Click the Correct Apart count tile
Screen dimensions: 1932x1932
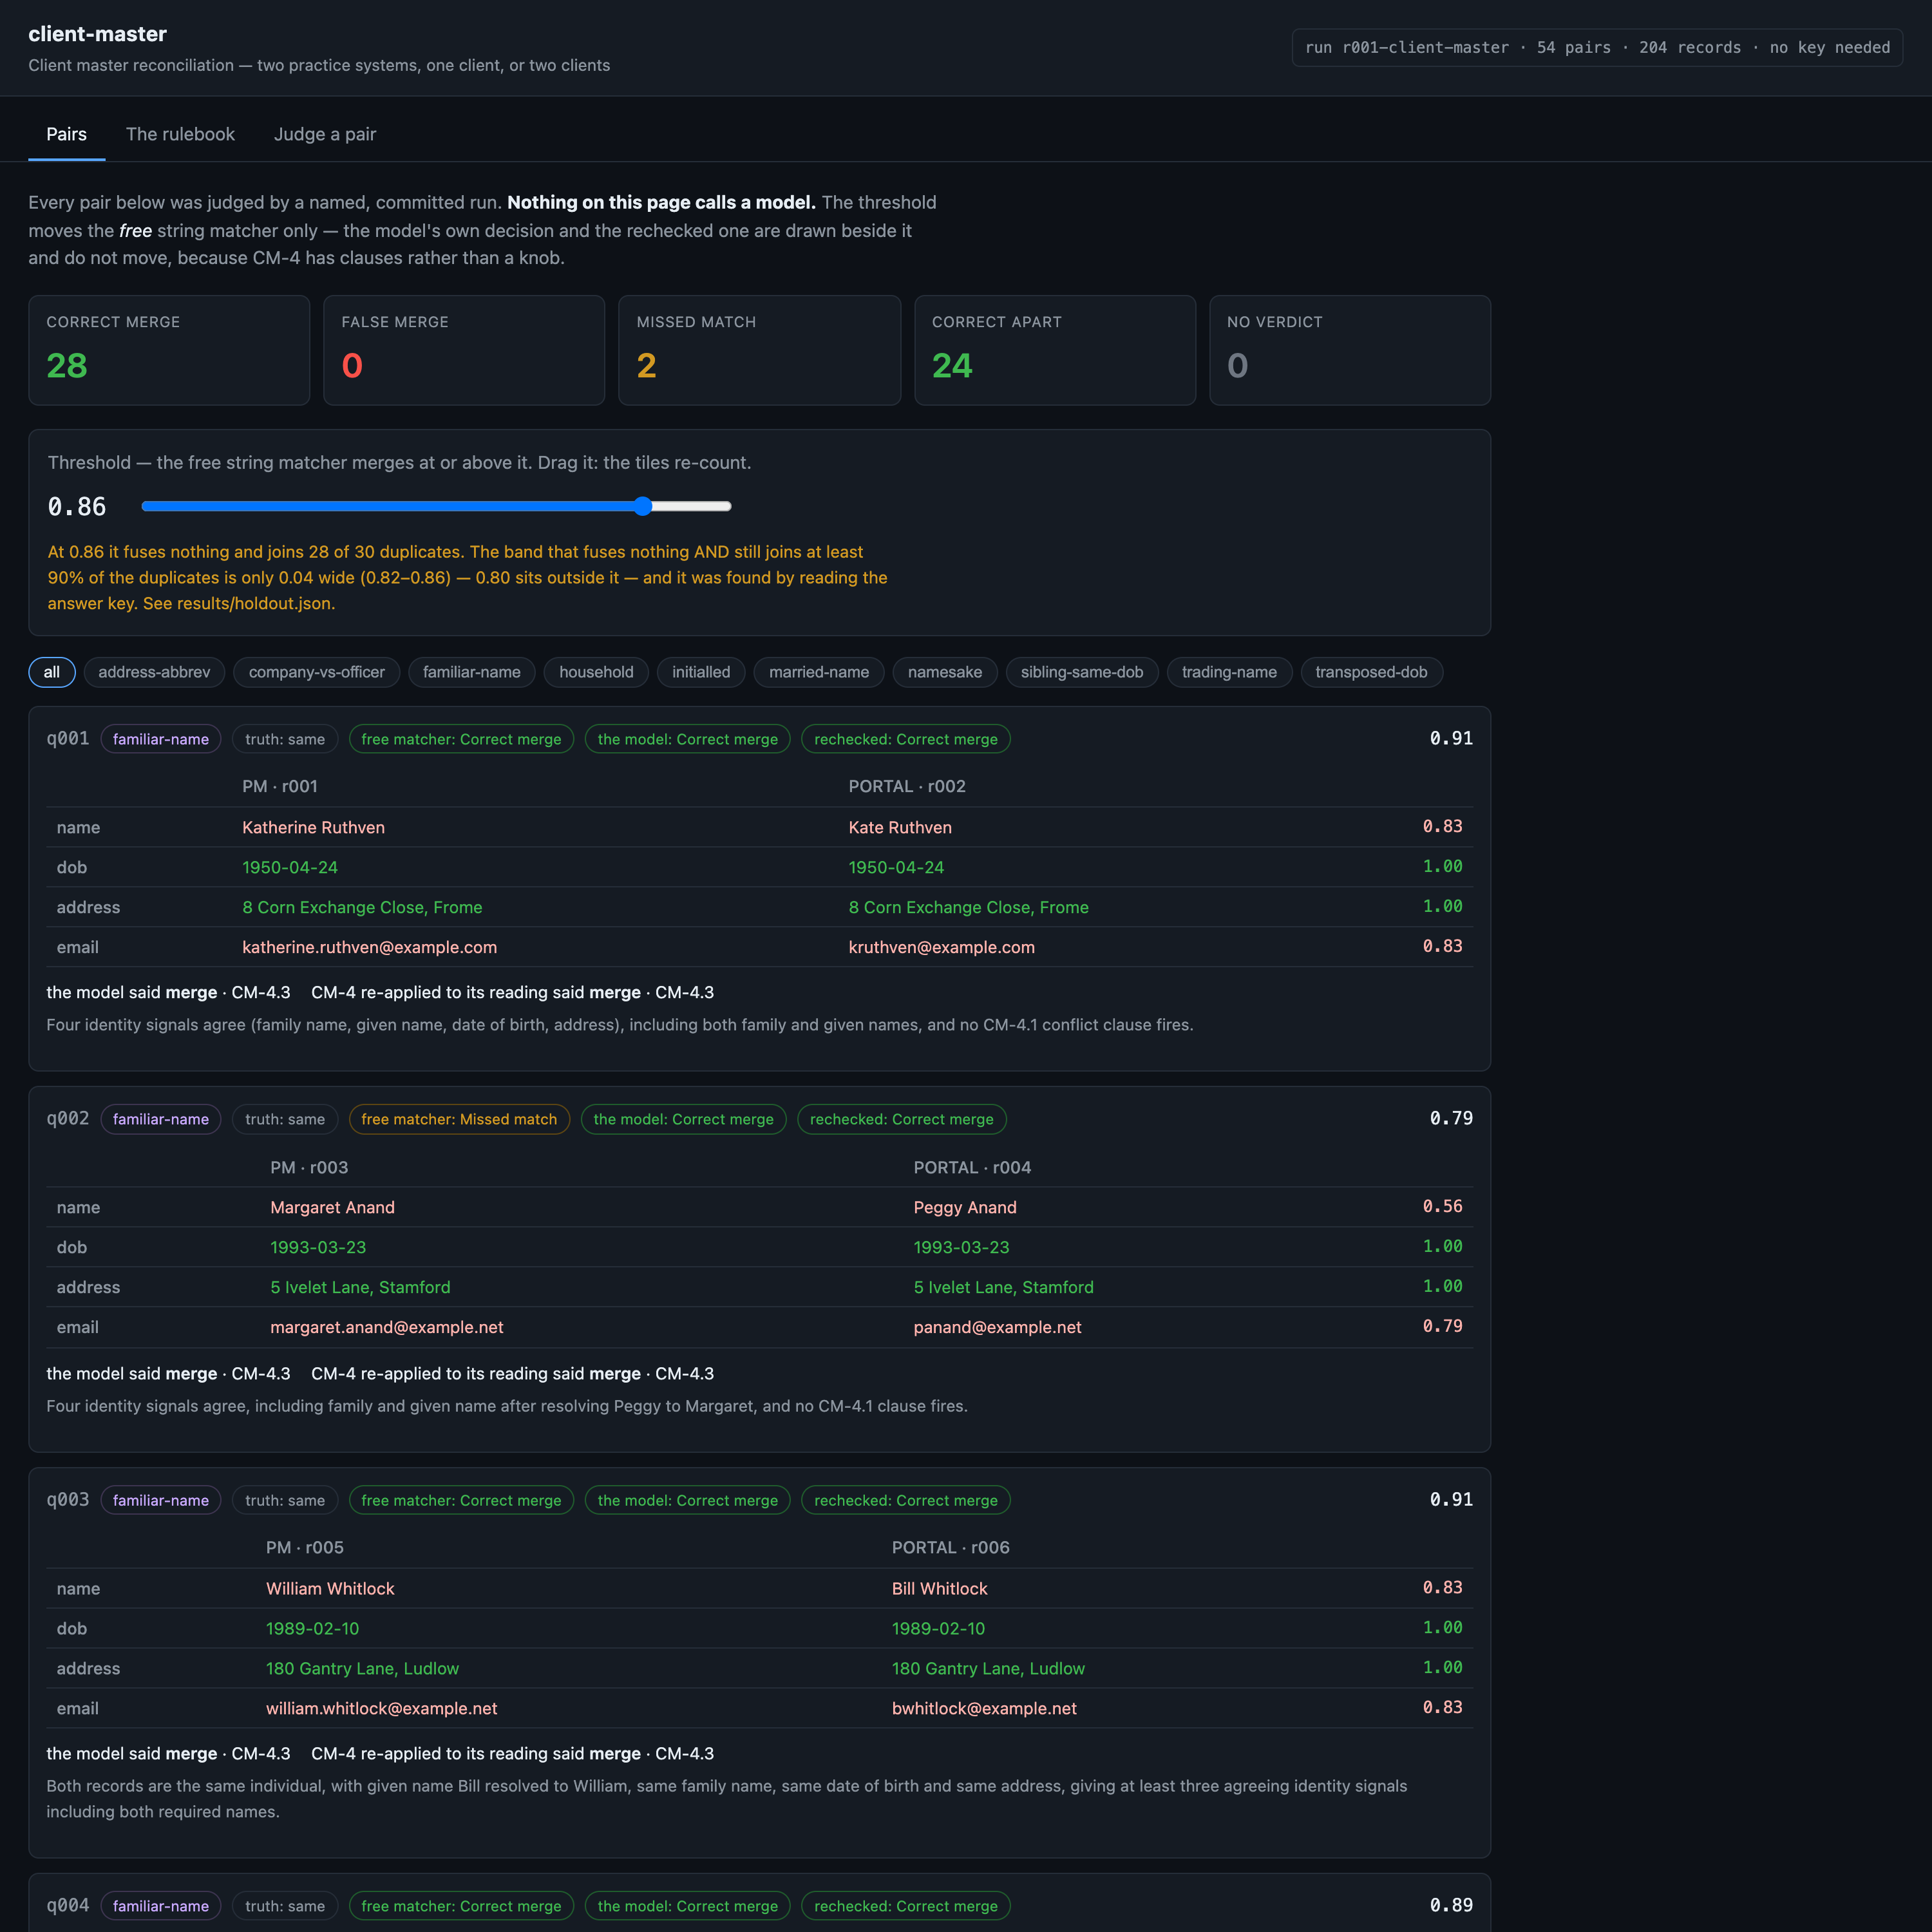pyautogui.click(x=1055, y=350)
